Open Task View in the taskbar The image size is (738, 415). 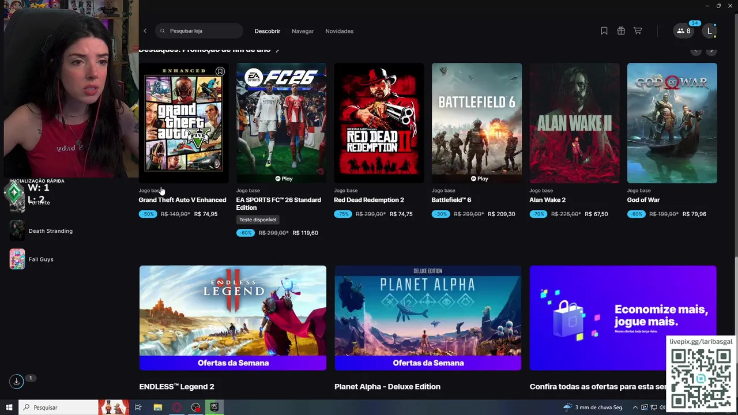point(138,408)
